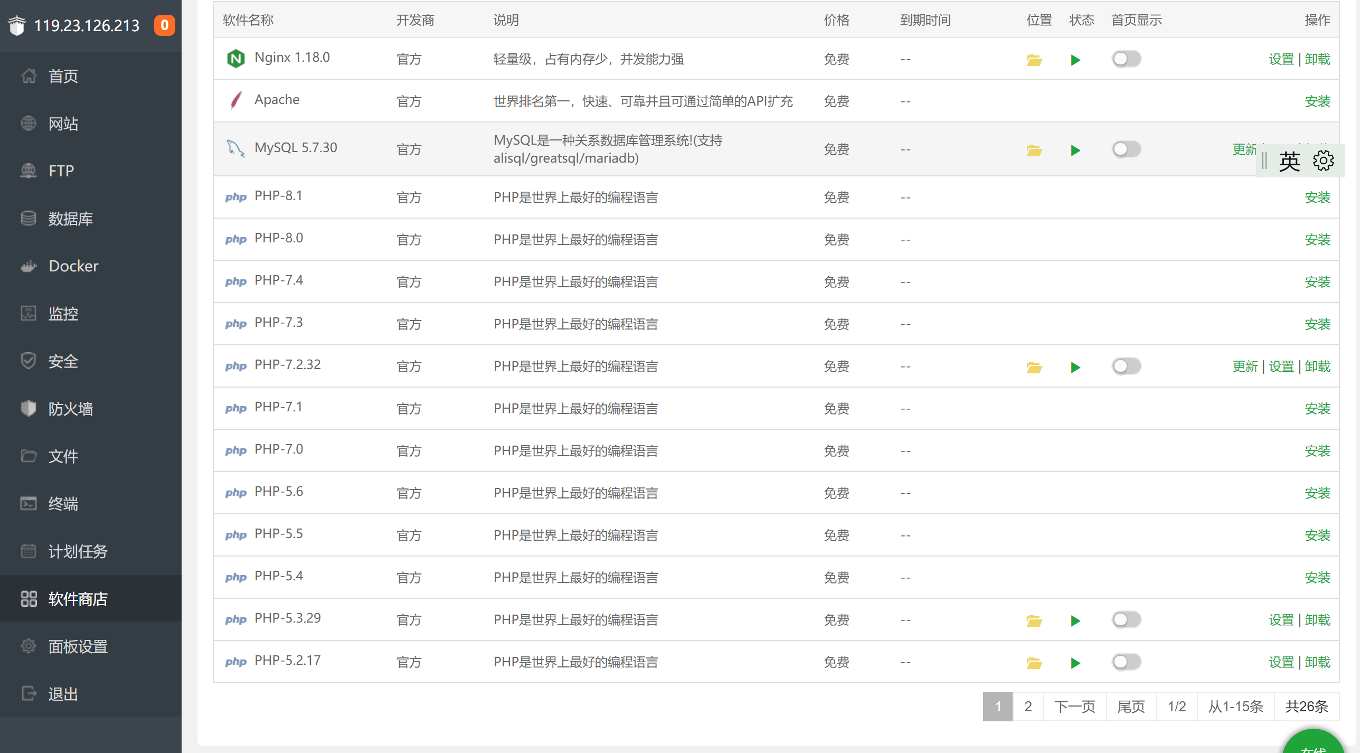This screenshot has height=753, width=1360.
Task: Go to page 2 of software list
Action: (1027, 707)
